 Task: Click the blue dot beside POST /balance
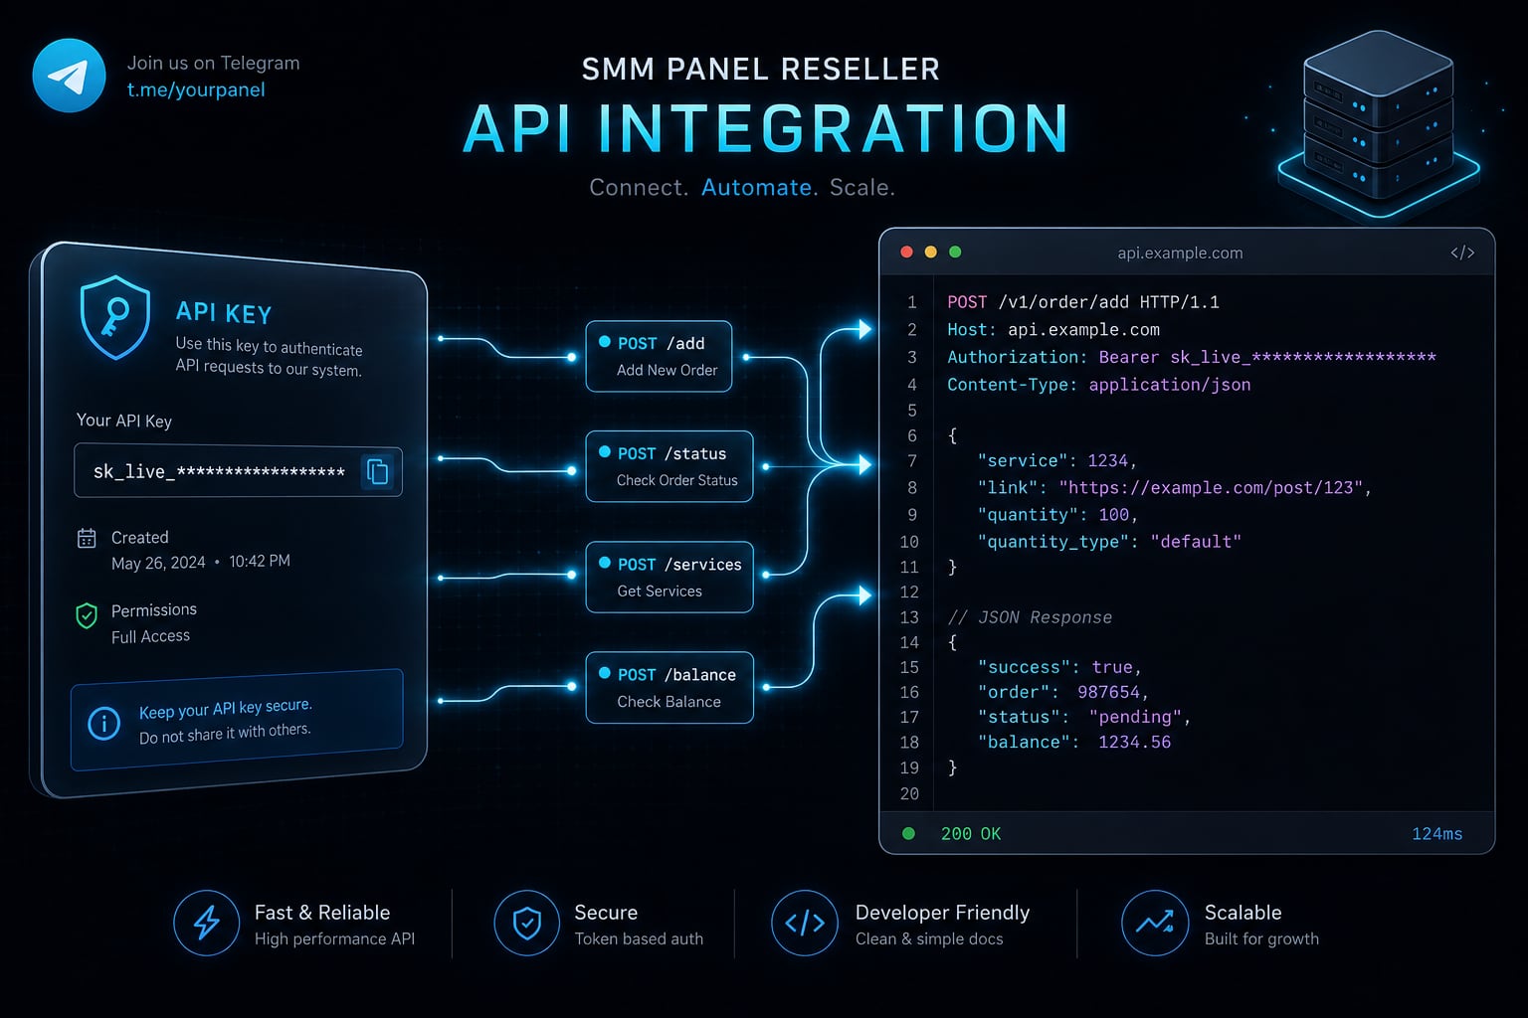pyautogui.click(x=605, y=673)
